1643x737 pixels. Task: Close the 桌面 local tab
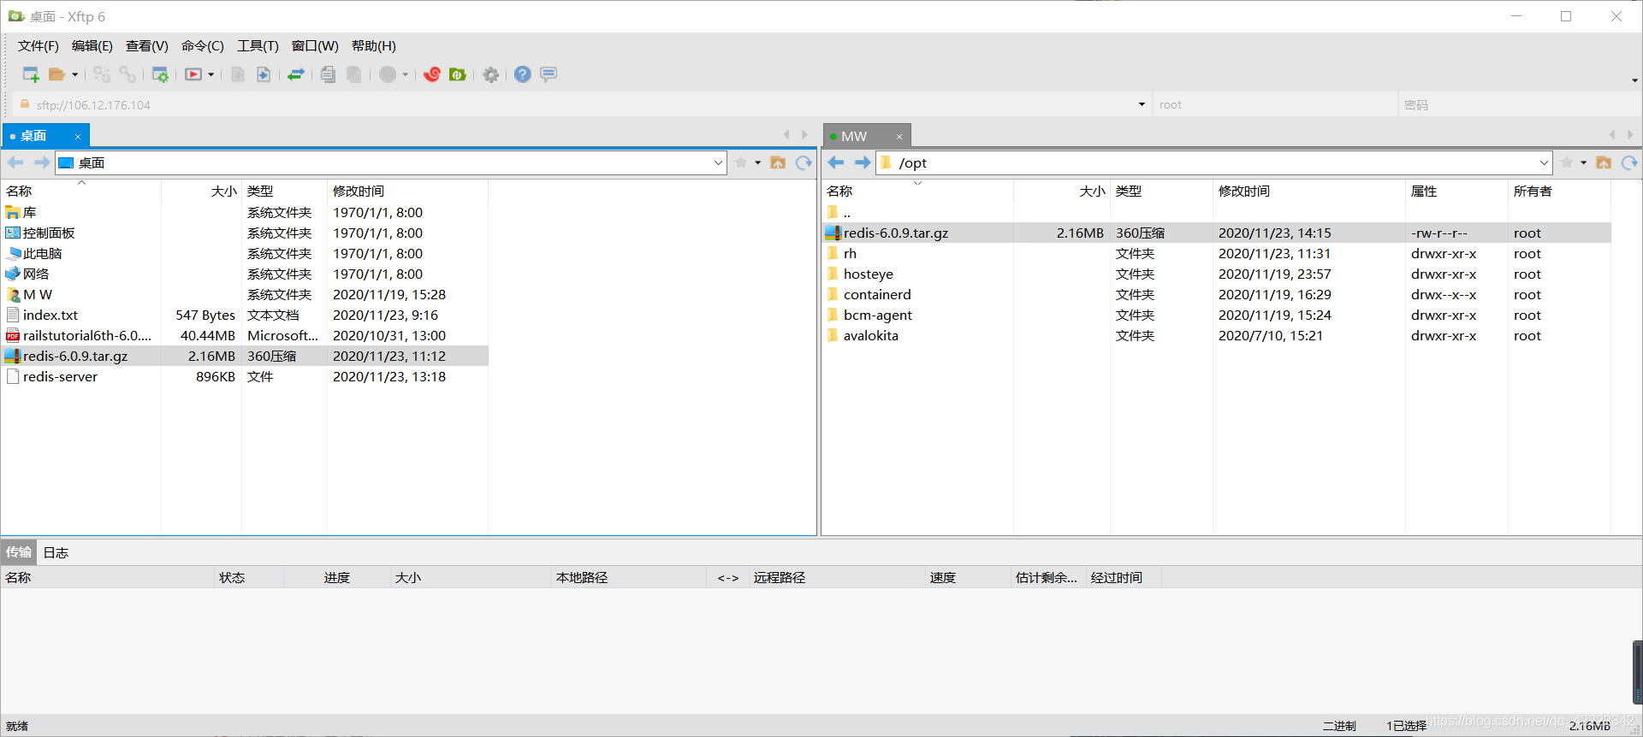tap(78, 137)
